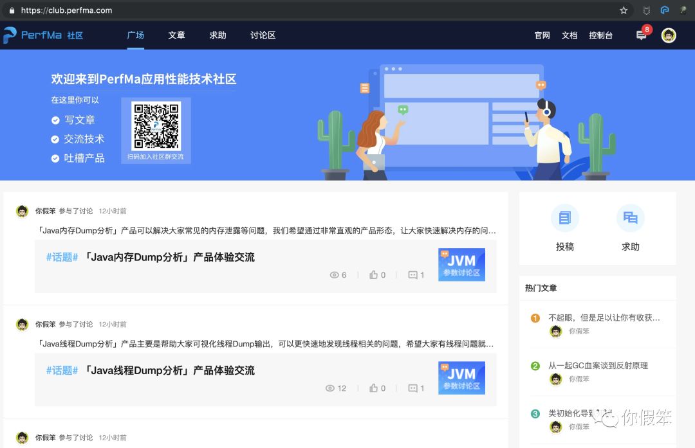Open the JVM 参与讨论区 badge on first post

pyautogui.click(x=461, y=264)
